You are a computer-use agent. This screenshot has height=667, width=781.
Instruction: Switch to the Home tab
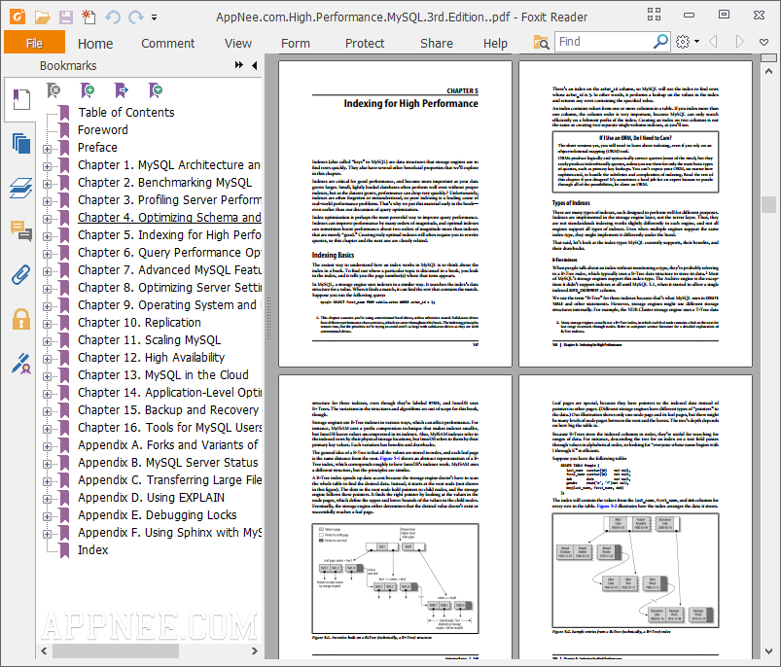95,44
